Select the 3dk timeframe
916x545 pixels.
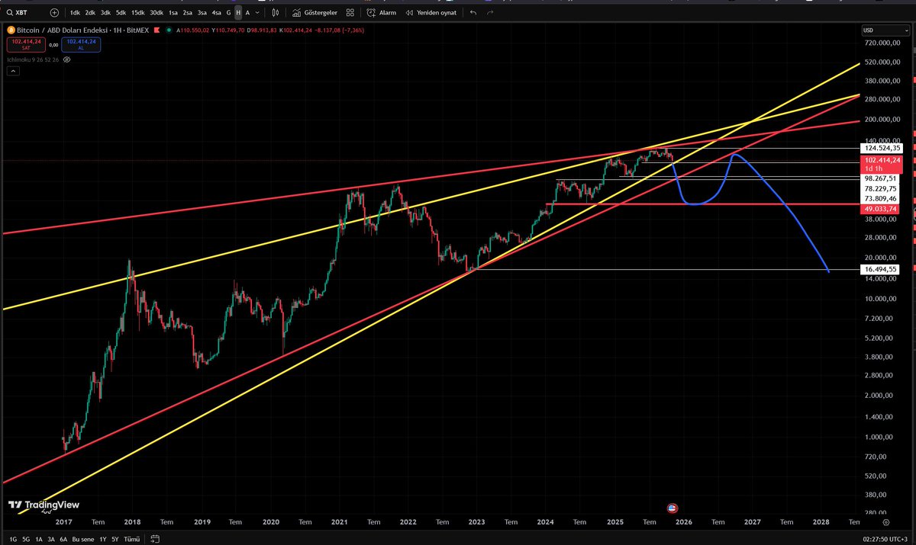105,13
